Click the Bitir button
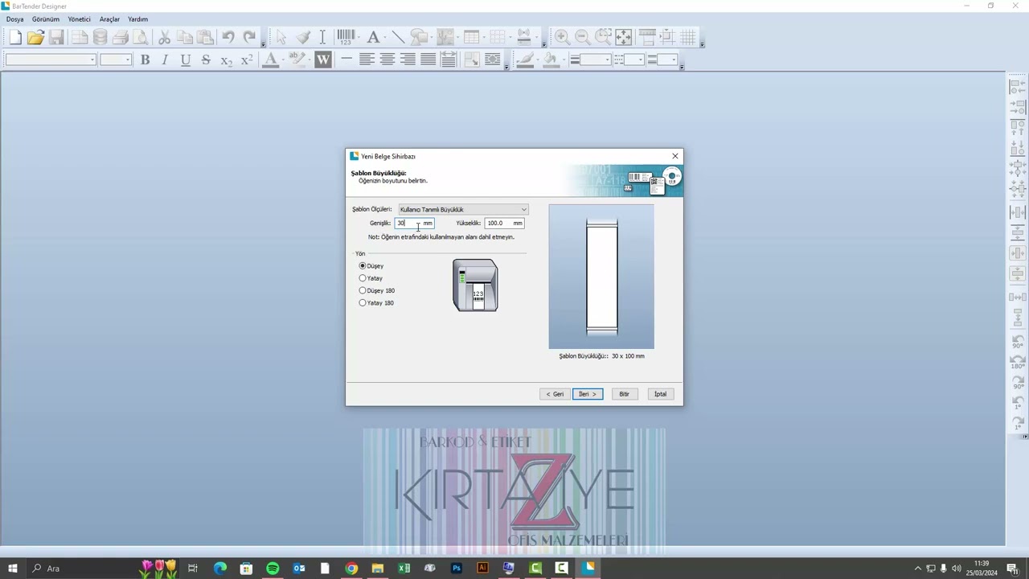The image size is (1029, 579). (x=624, y=394)
